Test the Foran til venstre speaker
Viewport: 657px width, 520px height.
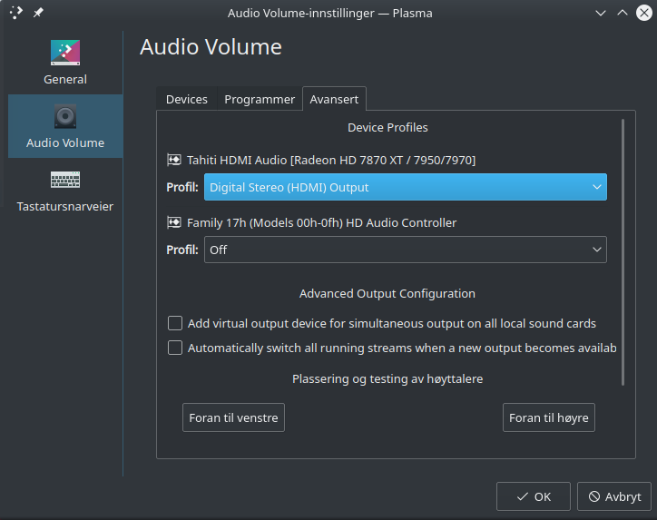pos(233,417)
